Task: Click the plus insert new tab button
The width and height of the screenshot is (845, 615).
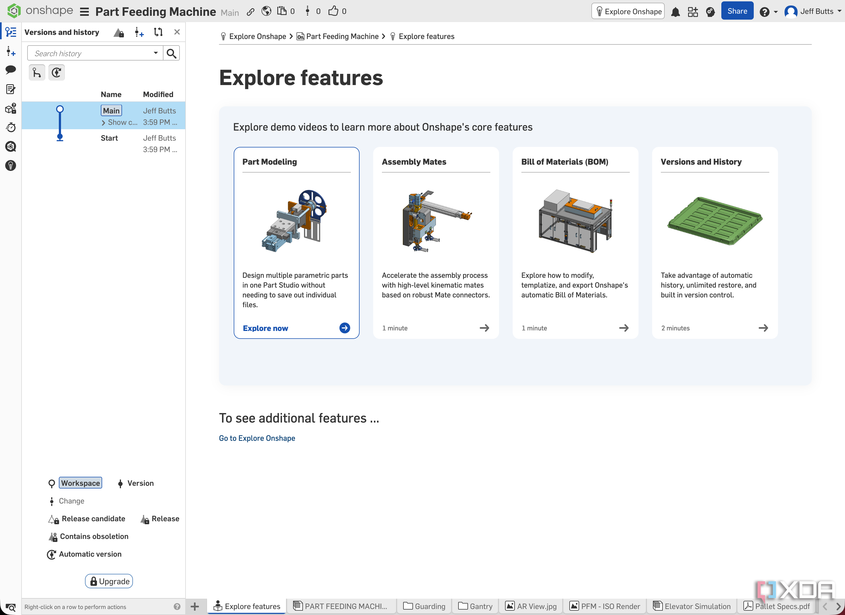Action: [x=194, y=607]
